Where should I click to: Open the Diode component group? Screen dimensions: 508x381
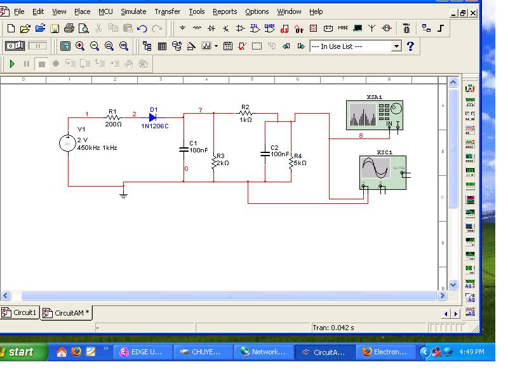[211, 28]
